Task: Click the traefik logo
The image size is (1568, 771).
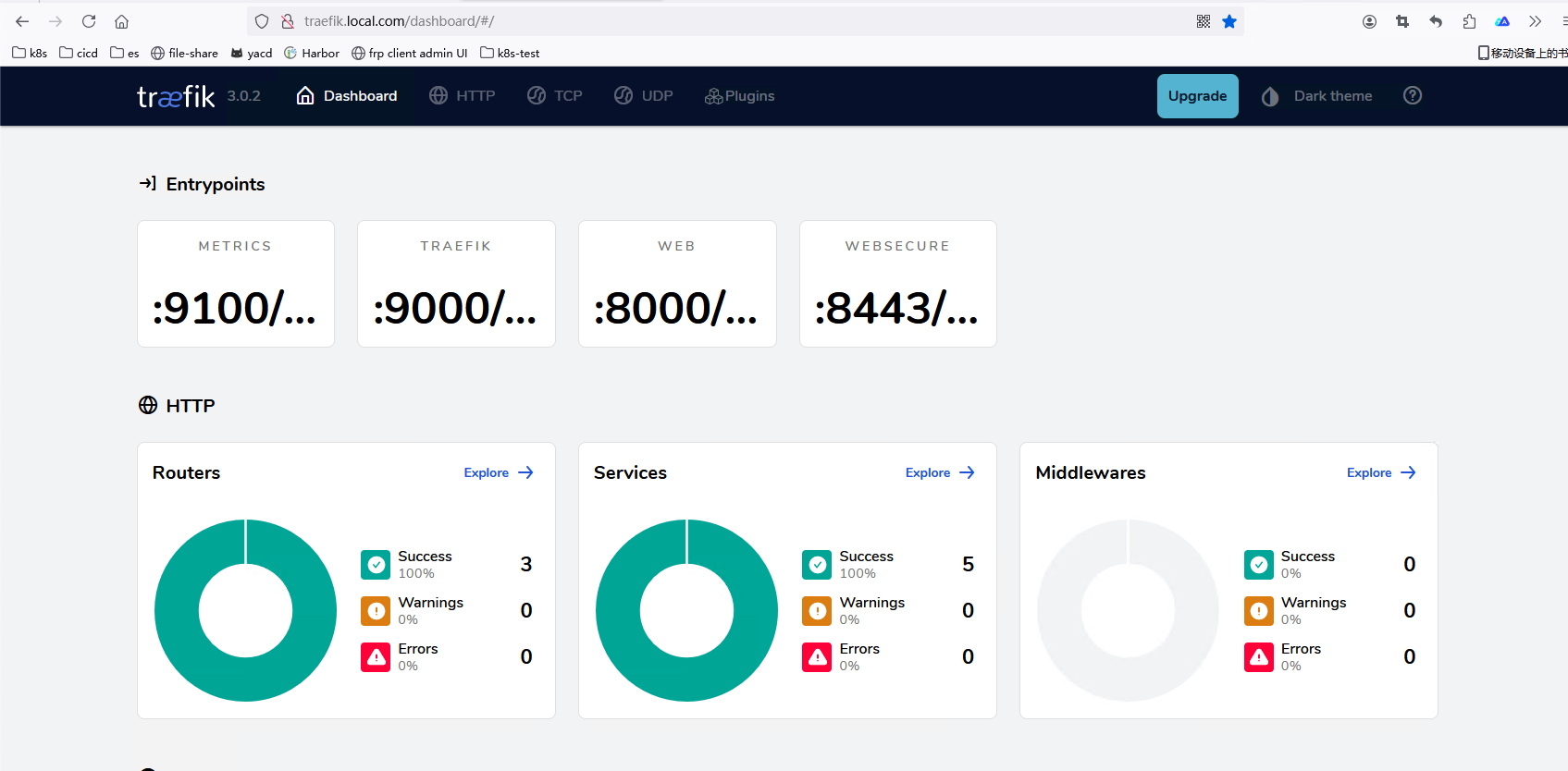Action: (176, 96)
